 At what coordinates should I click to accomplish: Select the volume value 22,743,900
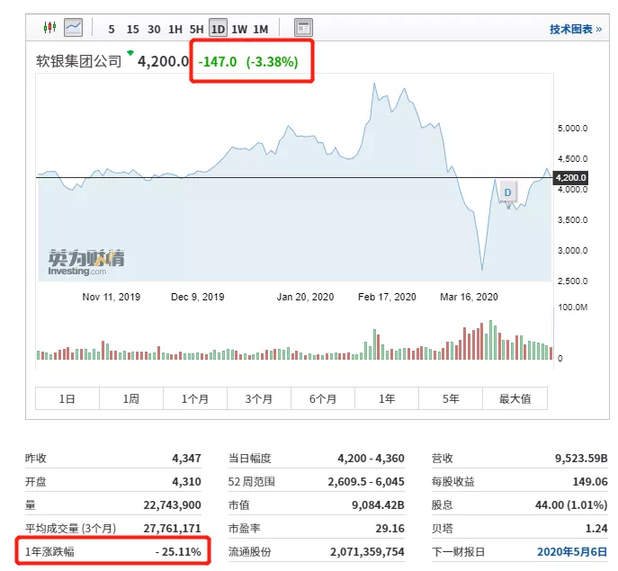[x=172, y=504]
